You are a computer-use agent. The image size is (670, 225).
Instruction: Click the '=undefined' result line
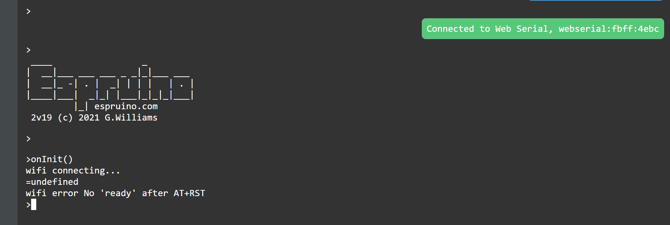tap(52, 182)
